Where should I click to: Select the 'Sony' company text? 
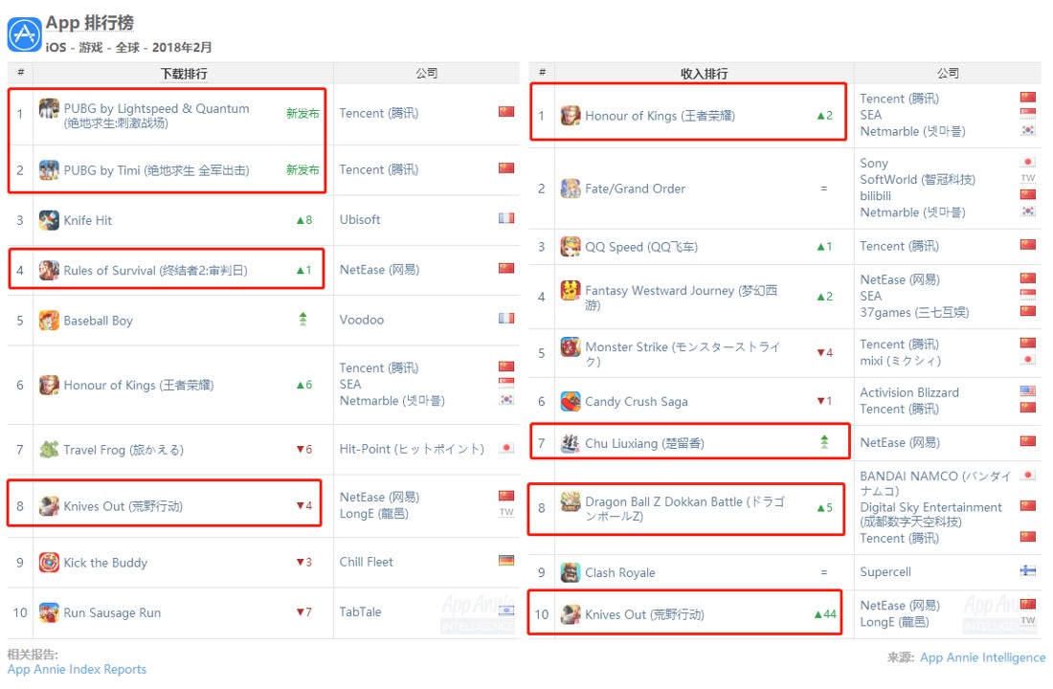[874, 164]
